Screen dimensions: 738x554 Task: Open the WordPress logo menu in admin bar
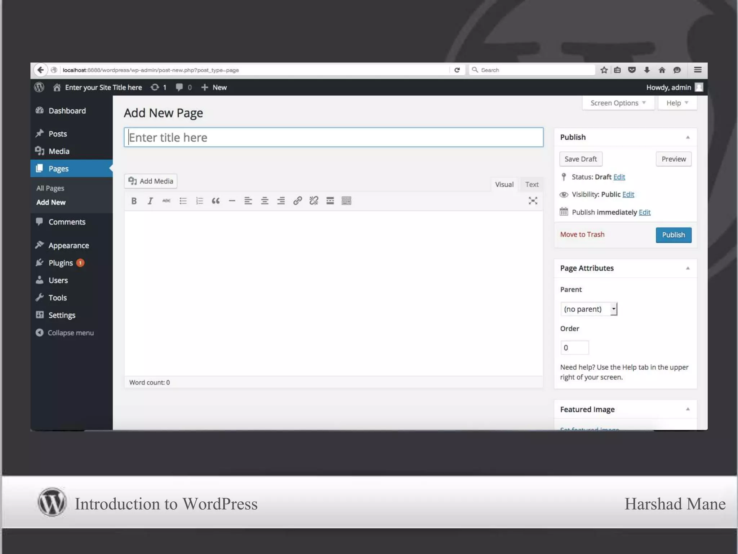[x=39, y=87]
